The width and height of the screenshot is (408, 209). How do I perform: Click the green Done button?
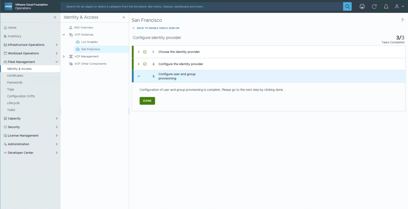click(147, 101)
